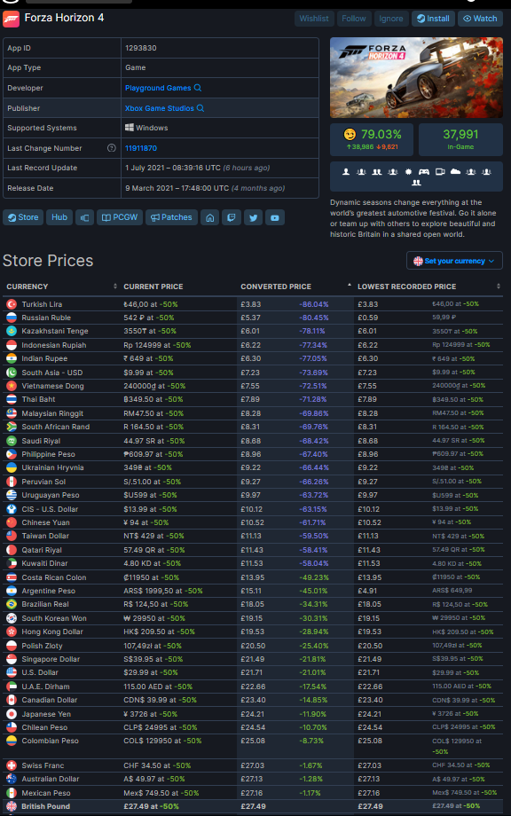Sort by the CONVERTED PRICE column arrow
511x816 pixels.
[350, 286]
